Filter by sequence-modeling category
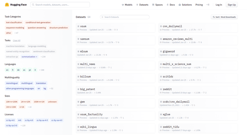 point(15,28)
